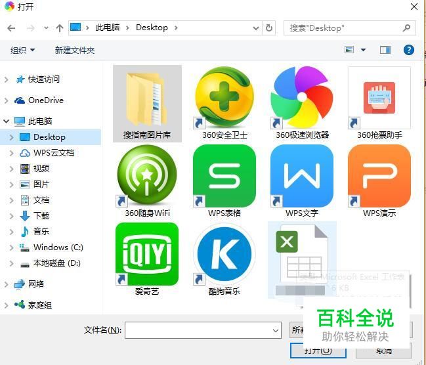The height and width of the screenshot is (365, 426).
Task: Refresh the Desktop folder view
Action: point(269,28)
